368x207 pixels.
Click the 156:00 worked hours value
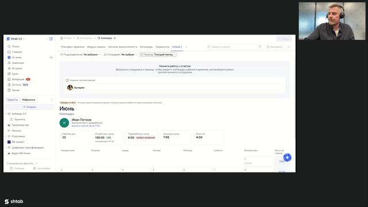click(99, 137)
